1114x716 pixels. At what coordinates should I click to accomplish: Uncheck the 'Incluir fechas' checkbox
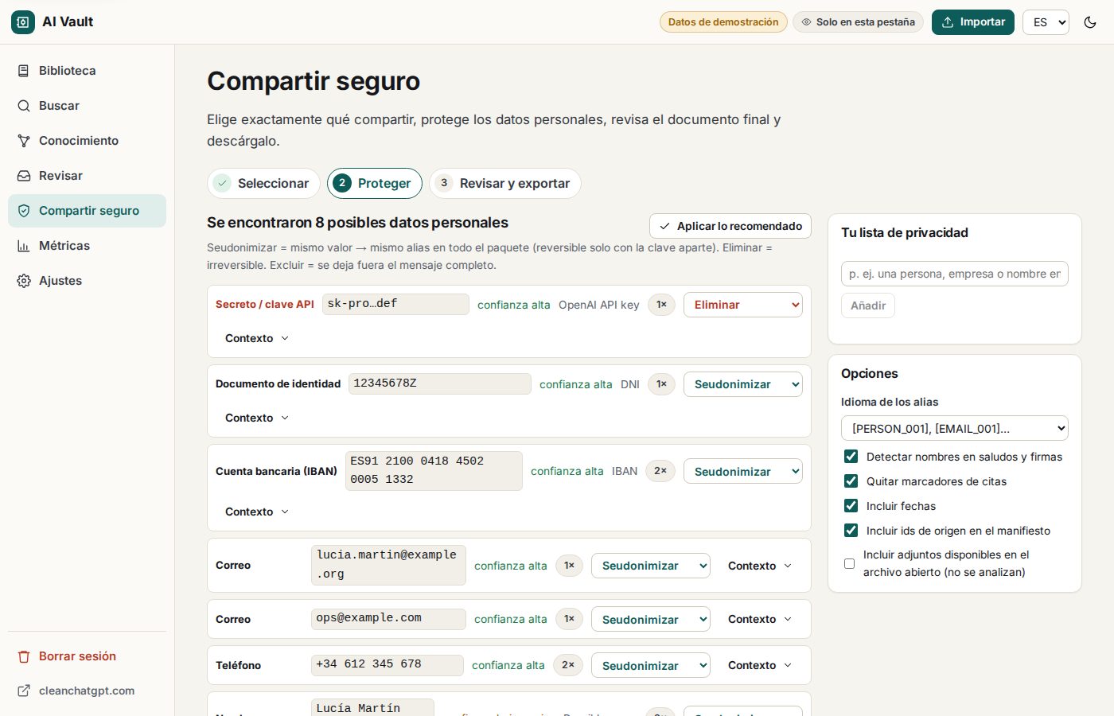(851, 506)
